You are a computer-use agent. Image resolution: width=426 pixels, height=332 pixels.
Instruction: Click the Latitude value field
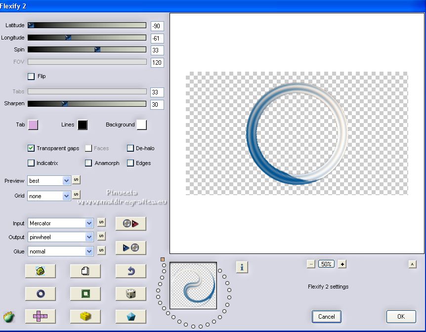pos(157,26)
